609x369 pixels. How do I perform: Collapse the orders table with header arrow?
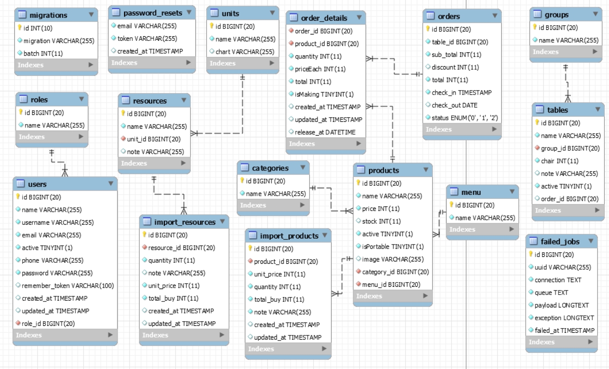coord(494,16)
